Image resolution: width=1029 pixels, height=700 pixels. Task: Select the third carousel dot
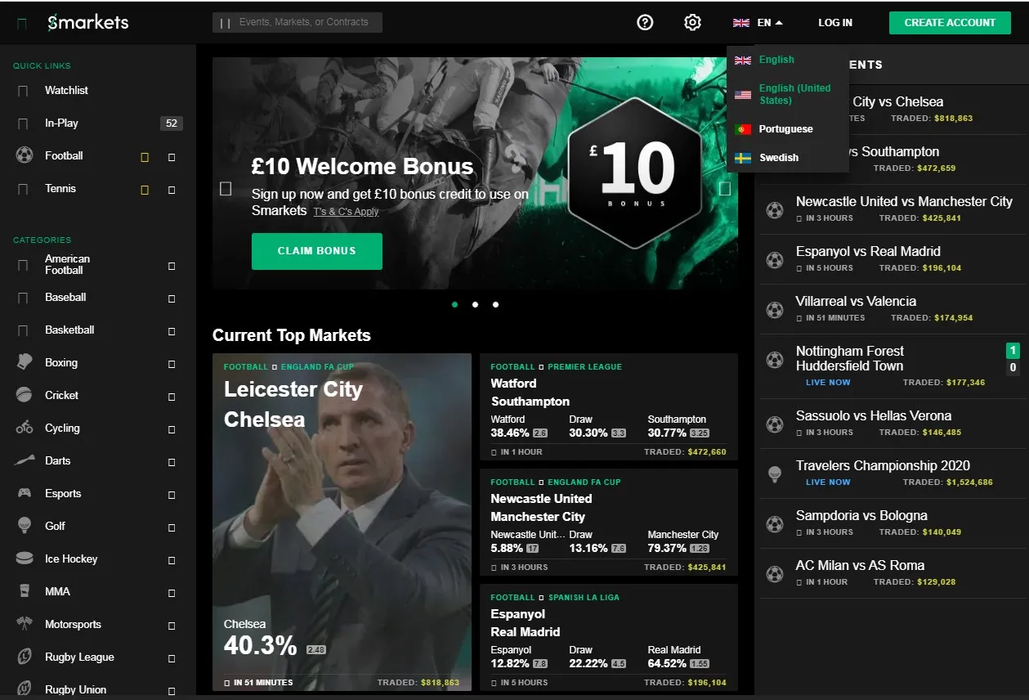(x=495, y=304)
